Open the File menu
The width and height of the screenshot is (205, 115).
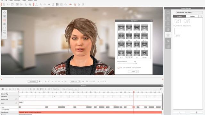tap(2, 1)
